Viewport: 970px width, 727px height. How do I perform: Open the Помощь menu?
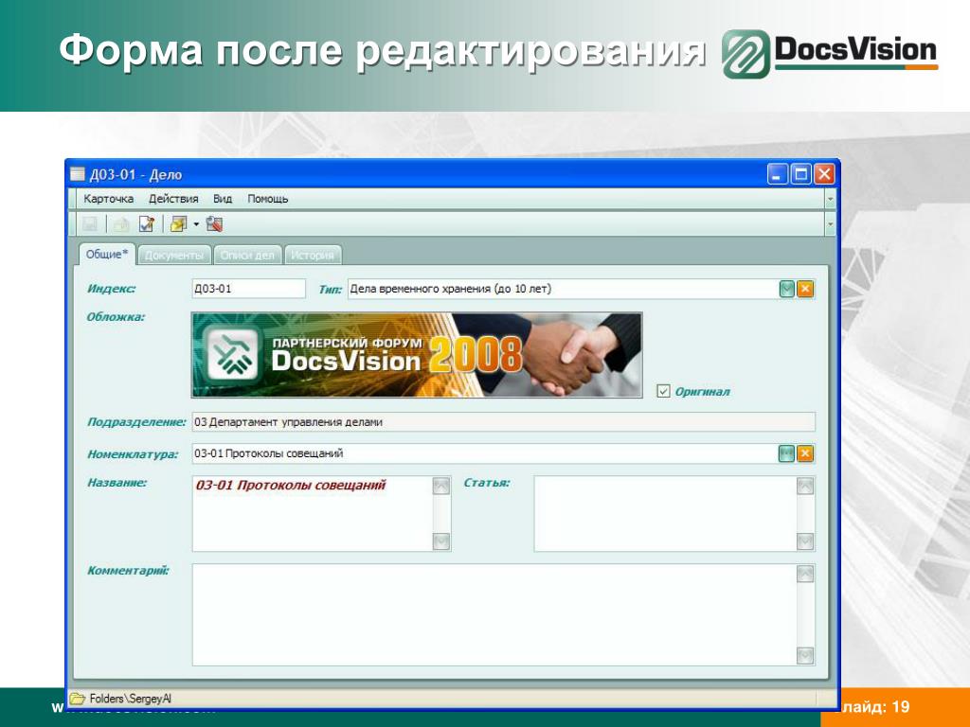pyautogui.click(x=268, y=199)
